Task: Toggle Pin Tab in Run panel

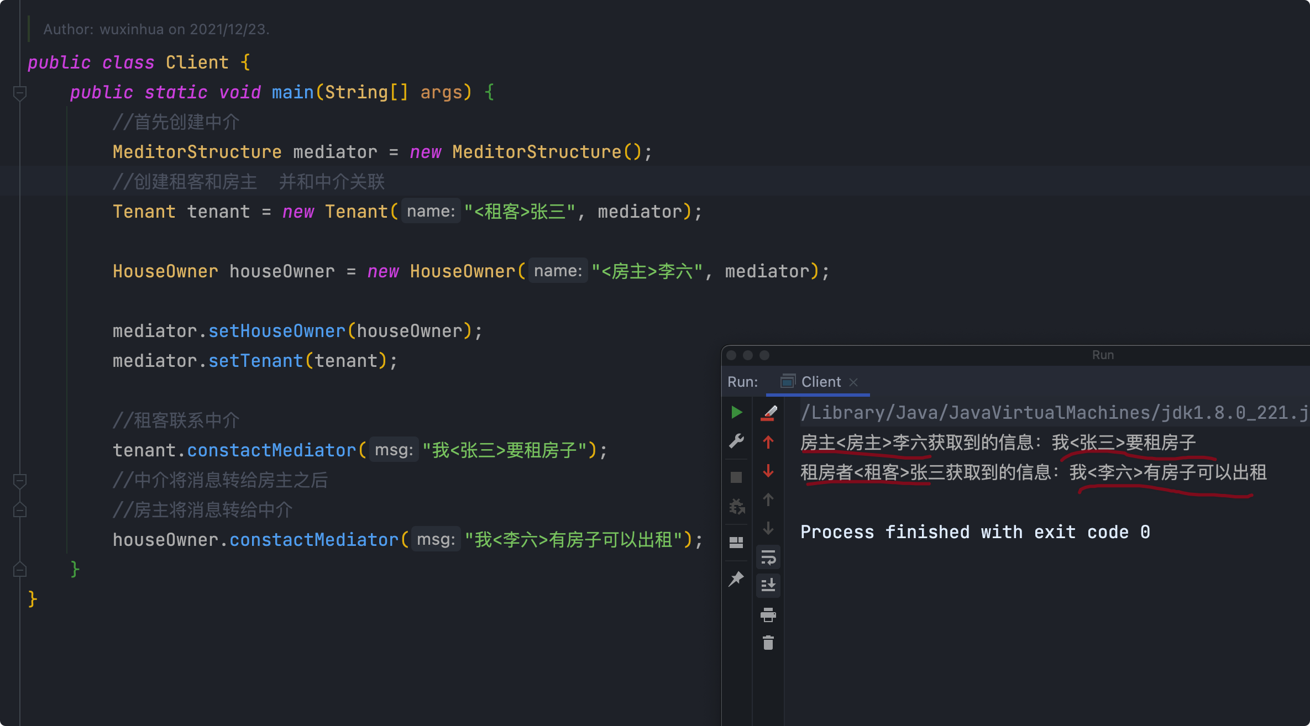Action: point(736,579)
